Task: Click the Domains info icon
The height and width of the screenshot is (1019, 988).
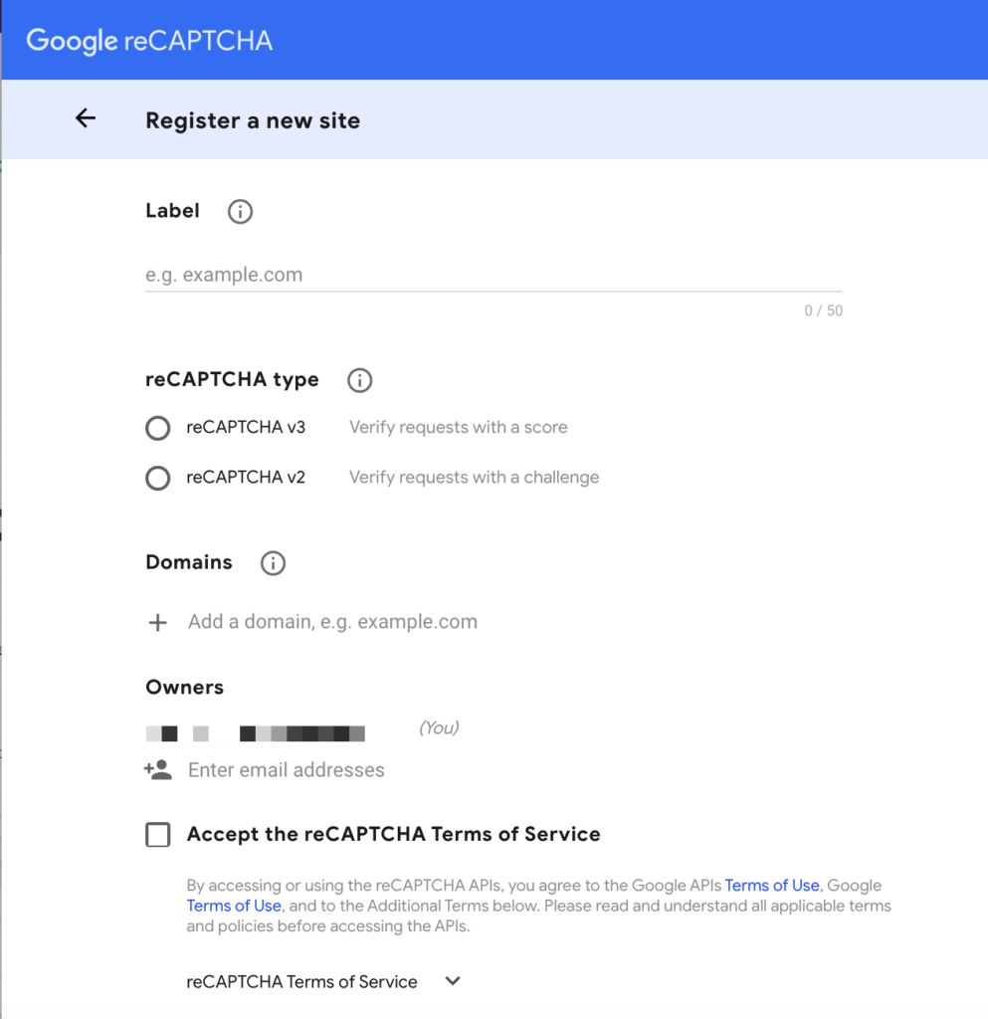Action: [x=272, y=562]
